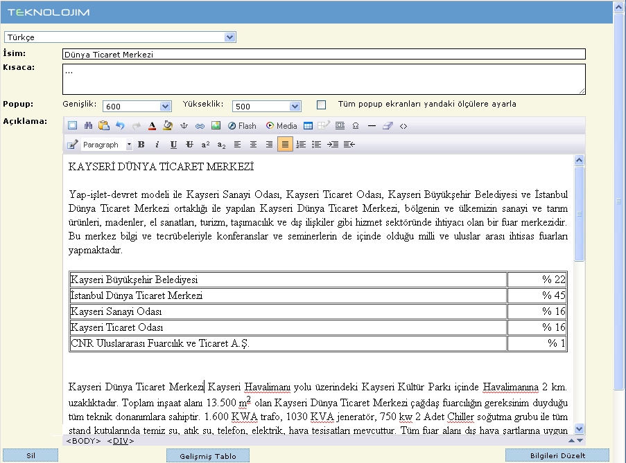Image resolution: width=626 pixels, height=463 pixels.
Task: Click the TEKNOLOJIM logo
Action: [49, 12]
